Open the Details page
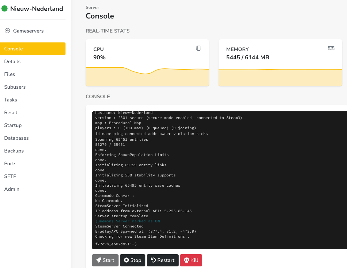 click(x=12, y=62)
